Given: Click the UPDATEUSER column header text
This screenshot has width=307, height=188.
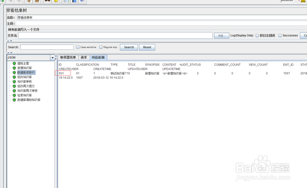Looking at the screenshot, I should pyautogui.click(x=138, y=69).
